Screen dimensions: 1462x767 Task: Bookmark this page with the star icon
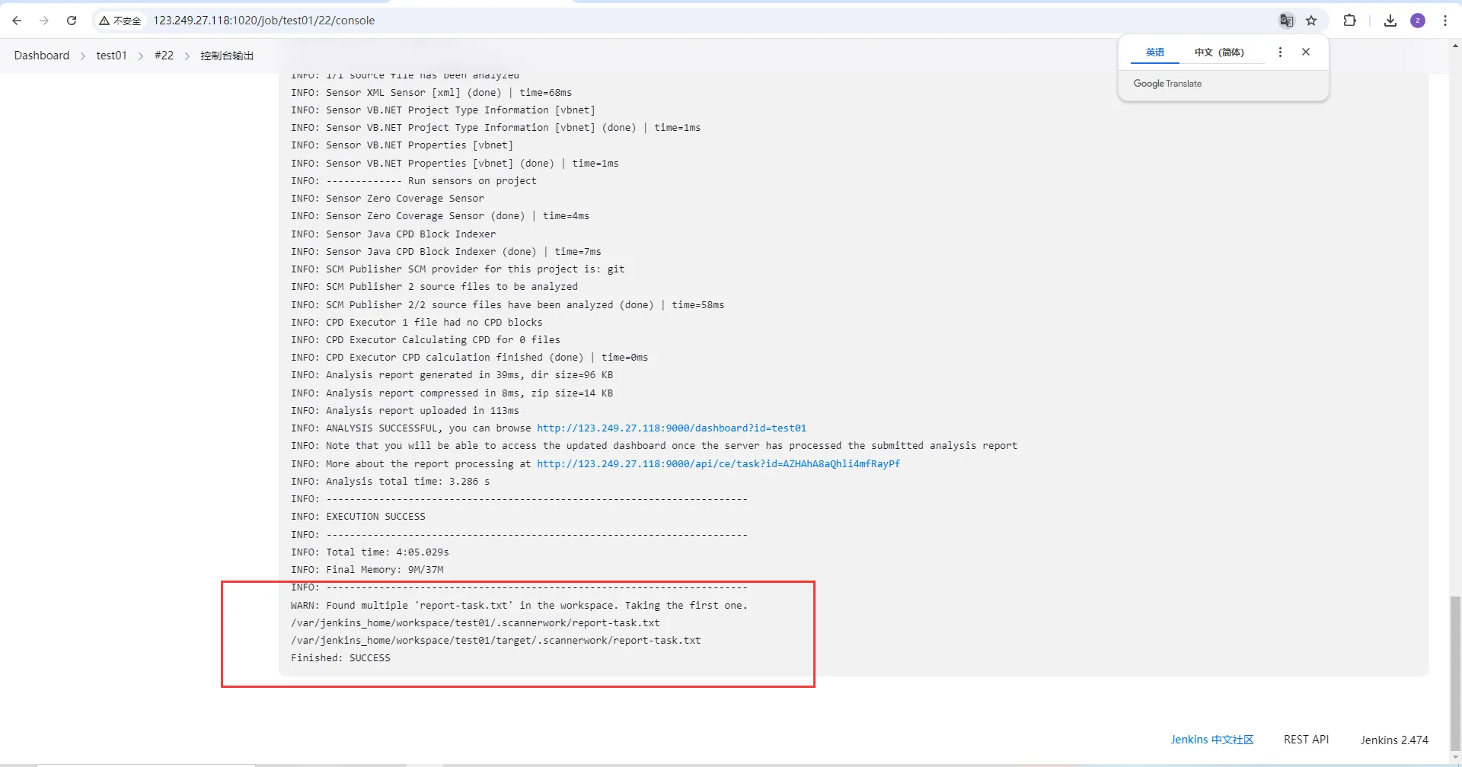click(1311, 21)
